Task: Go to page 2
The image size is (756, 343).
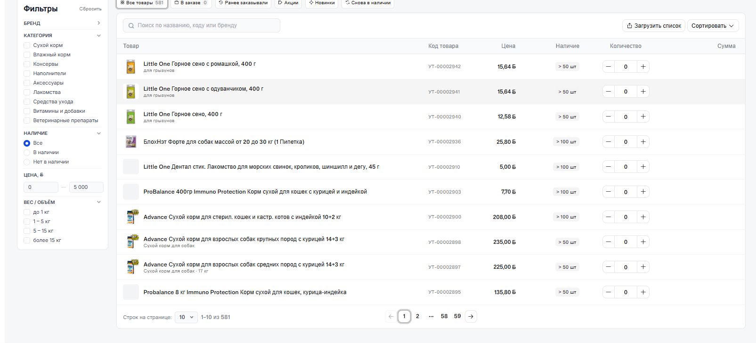Action: click(417, 317)
